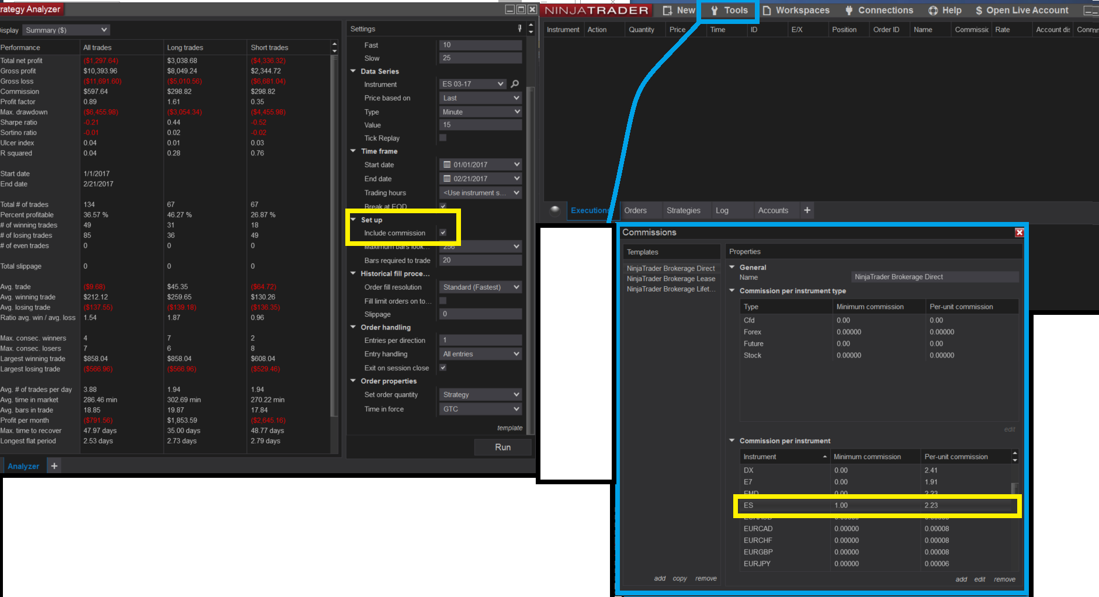Click the template link in Settings

point(509,428)
